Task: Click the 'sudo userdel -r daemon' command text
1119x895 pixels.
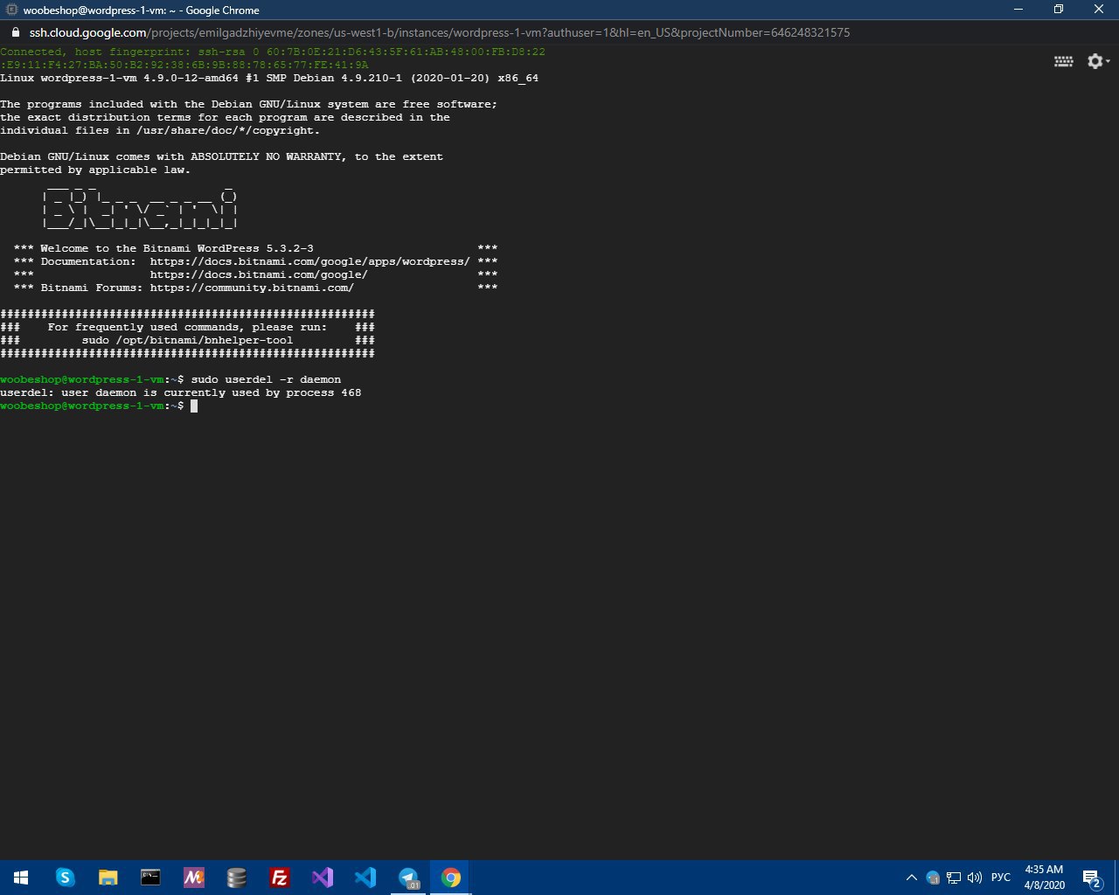Action: tap(266, 379)
